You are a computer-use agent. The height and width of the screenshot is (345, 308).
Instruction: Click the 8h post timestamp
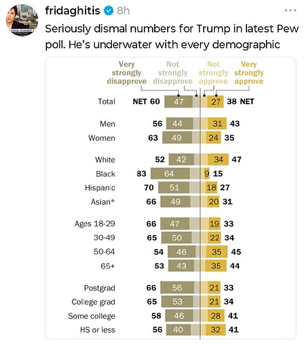[x=123, y=11]
